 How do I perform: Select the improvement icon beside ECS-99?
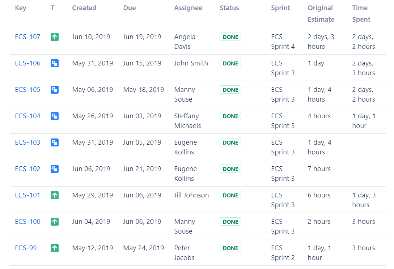(x=55, y=248)
